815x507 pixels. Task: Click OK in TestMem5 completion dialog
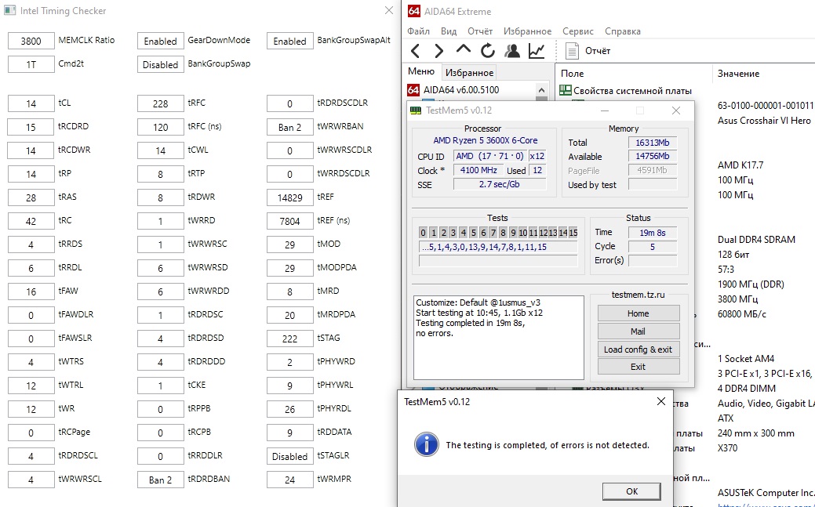(x=631, y=491)
